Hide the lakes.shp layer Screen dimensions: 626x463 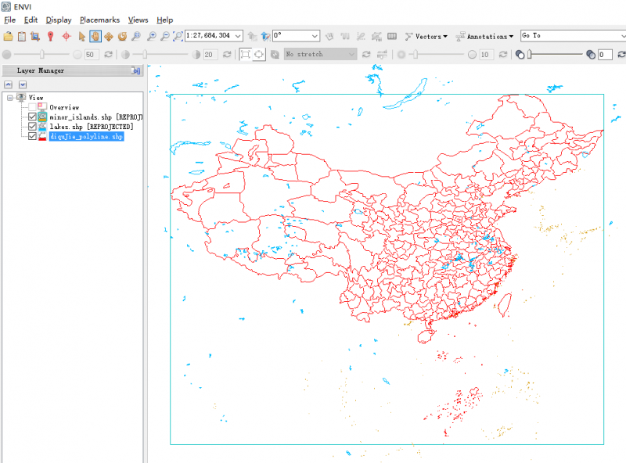click(x=32, y=126)
